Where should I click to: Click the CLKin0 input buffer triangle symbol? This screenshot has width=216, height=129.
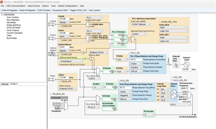coord(54,25)
